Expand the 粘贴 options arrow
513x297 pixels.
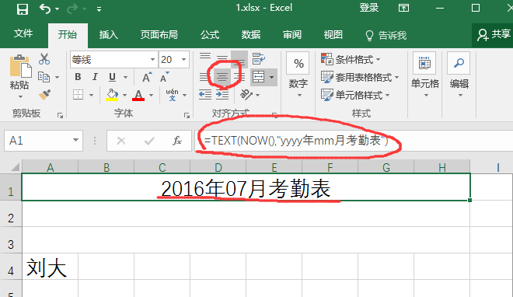coord(20,97)
